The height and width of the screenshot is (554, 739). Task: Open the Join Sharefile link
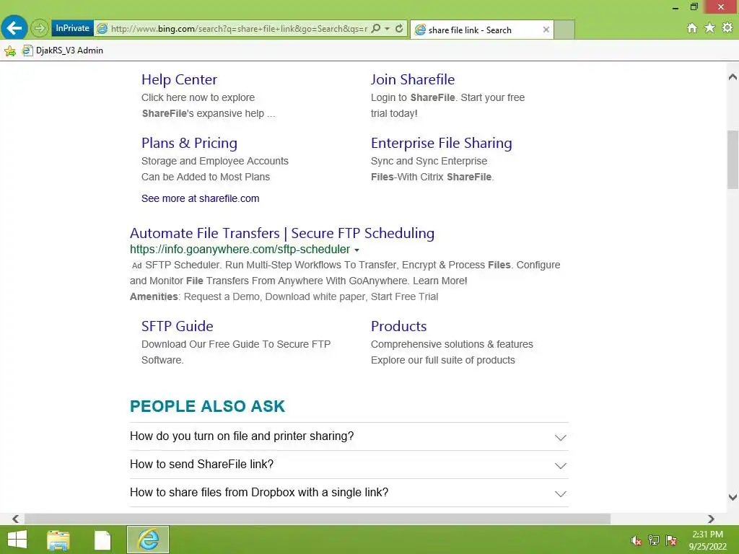[412, 79]
